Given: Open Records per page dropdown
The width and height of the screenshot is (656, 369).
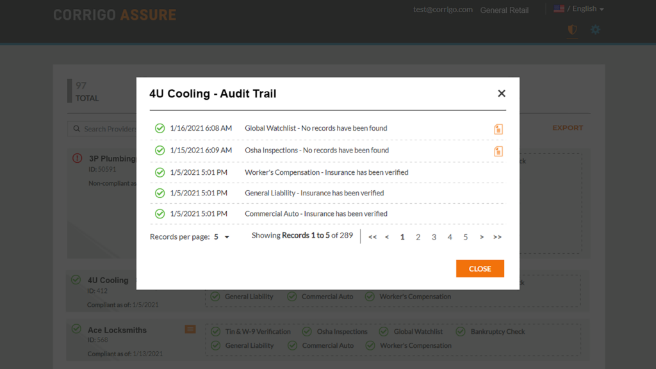Looking at the screenshot, I should click(222, 237).
